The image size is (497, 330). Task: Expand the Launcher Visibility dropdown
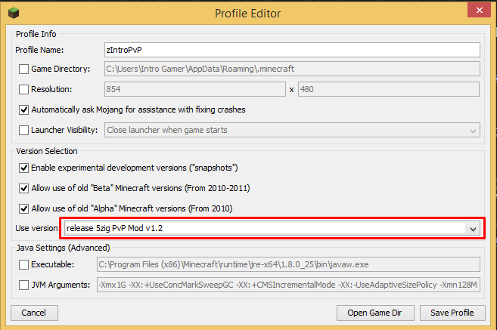[473, 131]
